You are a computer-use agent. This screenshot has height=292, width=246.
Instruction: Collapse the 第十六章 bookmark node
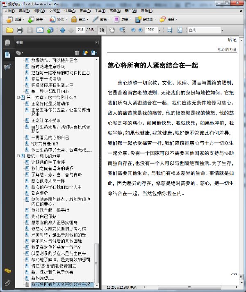pyautogui.click(x=18, y=97)
